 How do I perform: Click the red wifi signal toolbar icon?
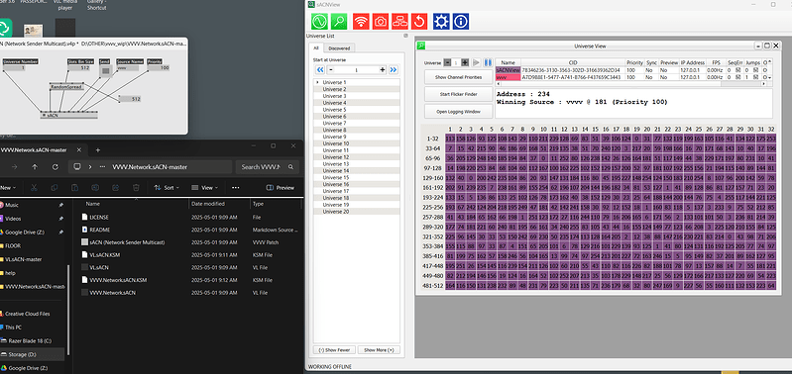click(x=361, y=21)
